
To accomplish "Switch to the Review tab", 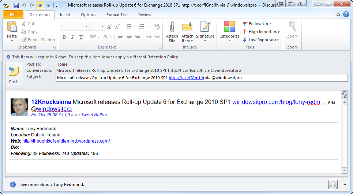I will pyautogui.click(x=145, y=15).
